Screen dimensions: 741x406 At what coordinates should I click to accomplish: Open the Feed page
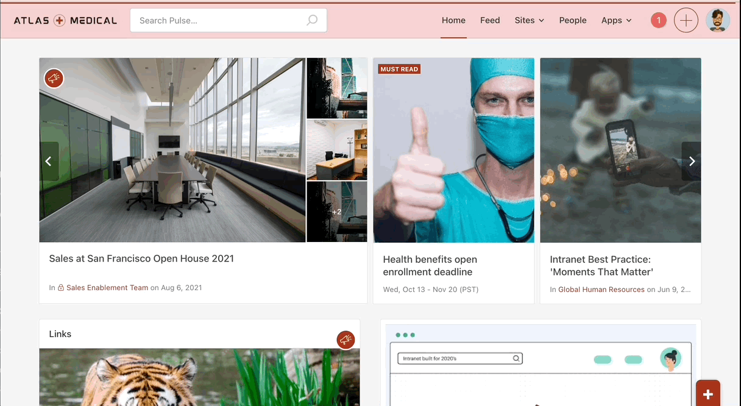490,20
